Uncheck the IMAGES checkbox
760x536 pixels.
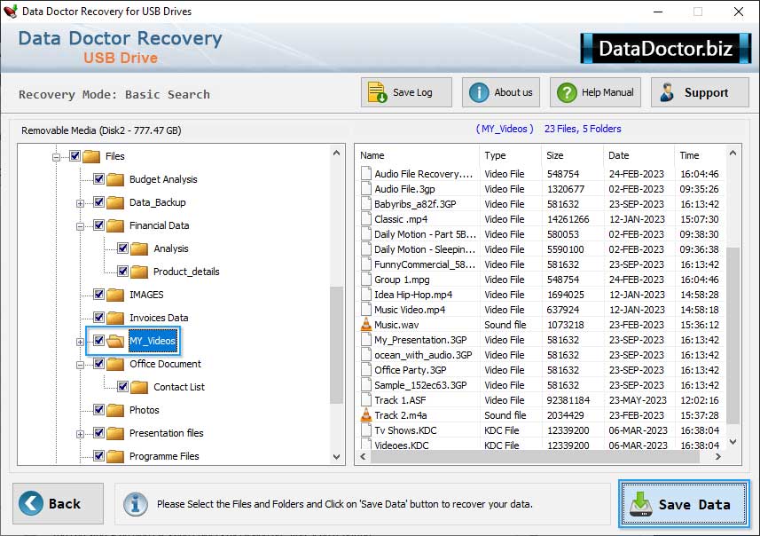tap(98, 294)
